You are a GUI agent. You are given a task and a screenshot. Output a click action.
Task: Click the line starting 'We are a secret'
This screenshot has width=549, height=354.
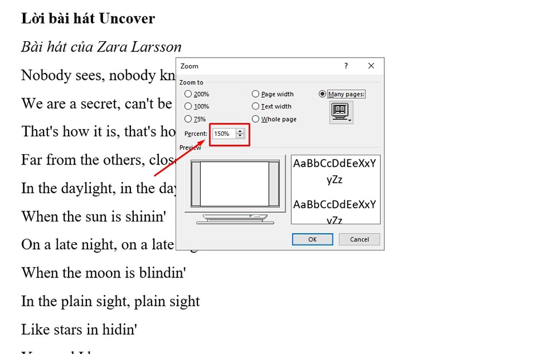tap(97, 103)
